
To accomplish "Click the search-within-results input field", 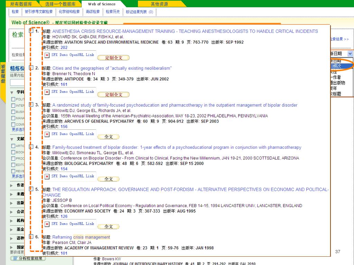I will click(17, 82).
